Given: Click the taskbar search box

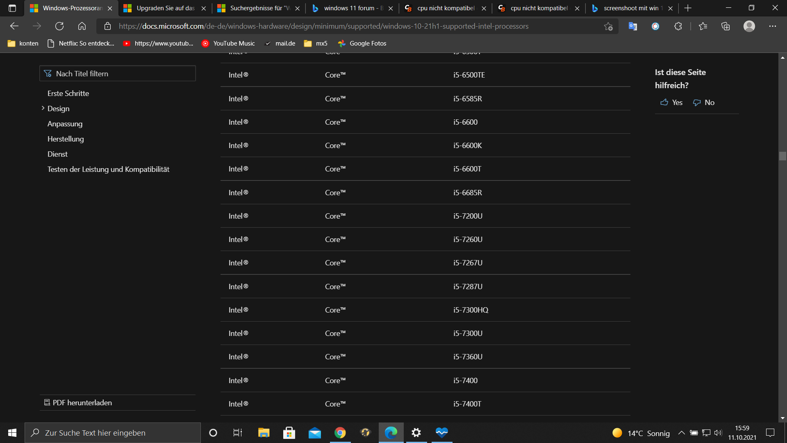Looking at the screenshot, I should click(113, 433).
